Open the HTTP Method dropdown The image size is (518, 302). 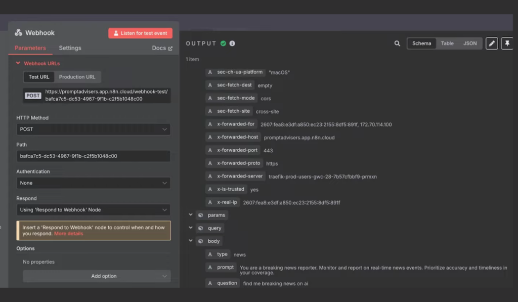pos(93,129)
